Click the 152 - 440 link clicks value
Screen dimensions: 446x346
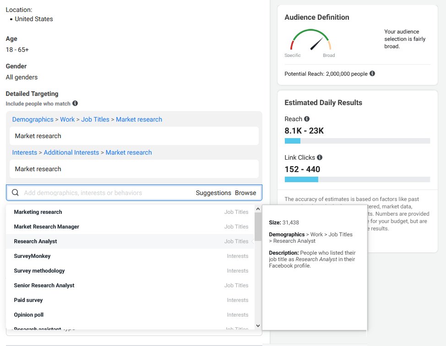click(302, 169)
